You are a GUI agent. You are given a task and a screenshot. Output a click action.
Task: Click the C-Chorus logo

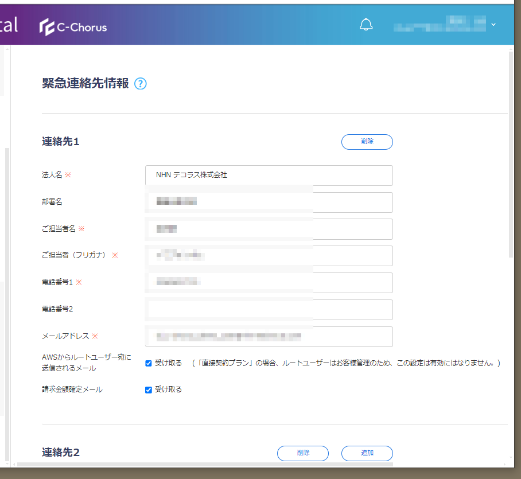click(73, 27)
